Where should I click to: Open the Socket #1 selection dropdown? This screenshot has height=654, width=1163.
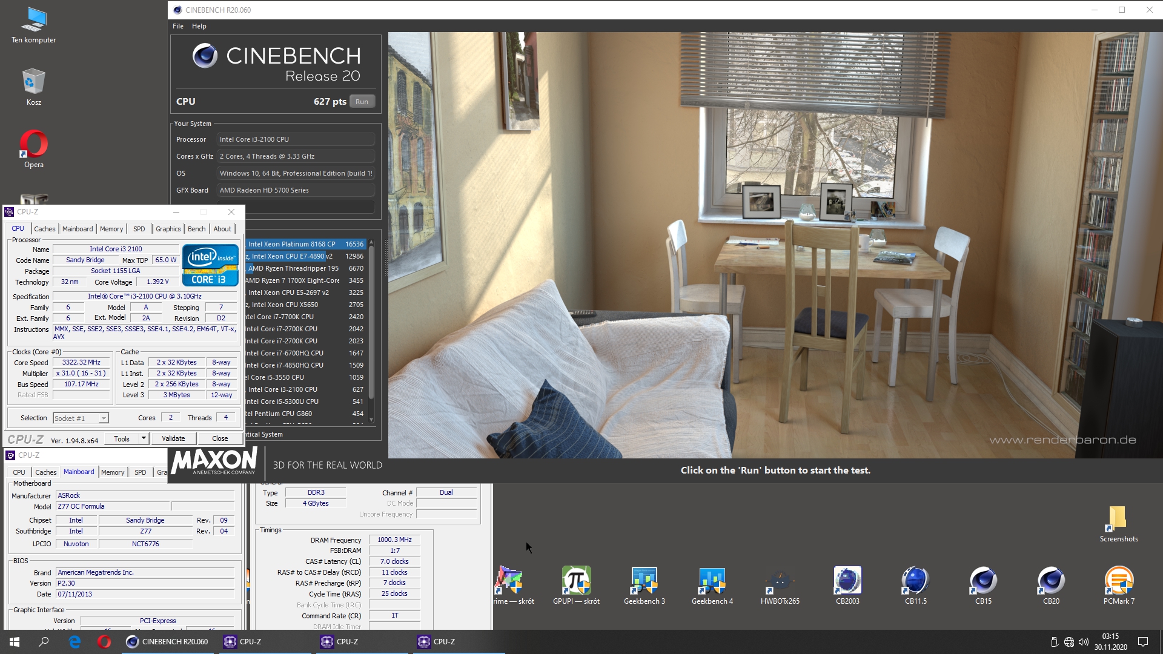(81, 418)
